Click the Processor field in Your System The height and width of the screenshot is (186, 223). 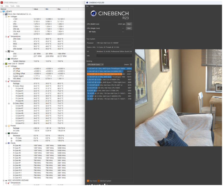click(114, 43)
